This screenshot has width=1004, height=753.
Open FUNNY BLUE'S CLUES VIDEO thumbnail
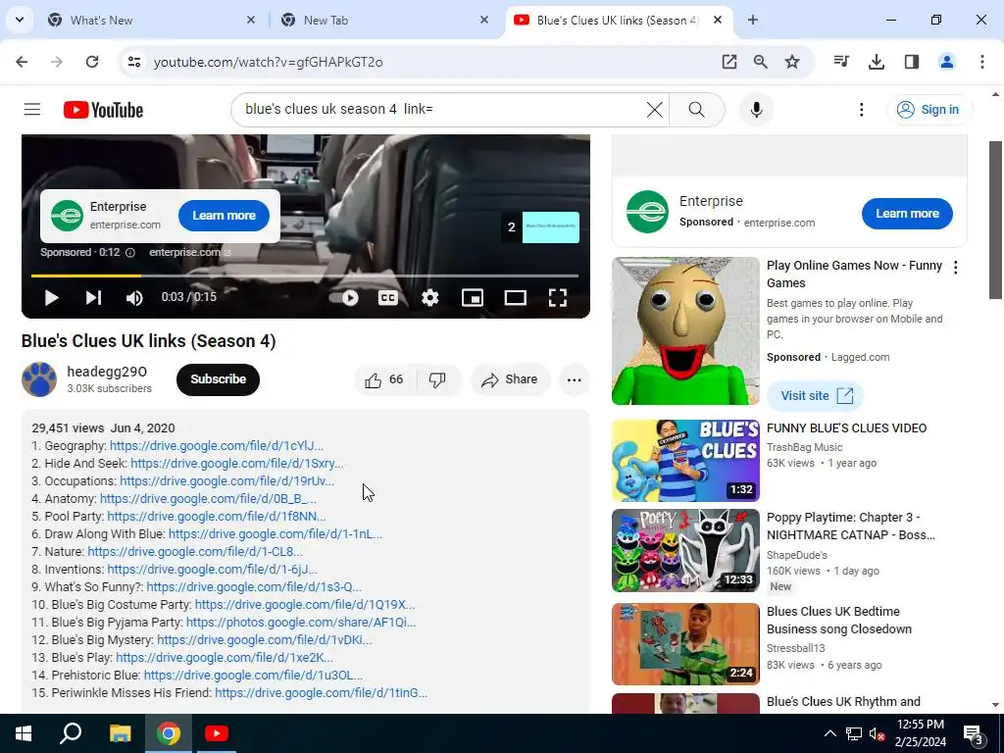pyautogui.click(x=685, y=461)
